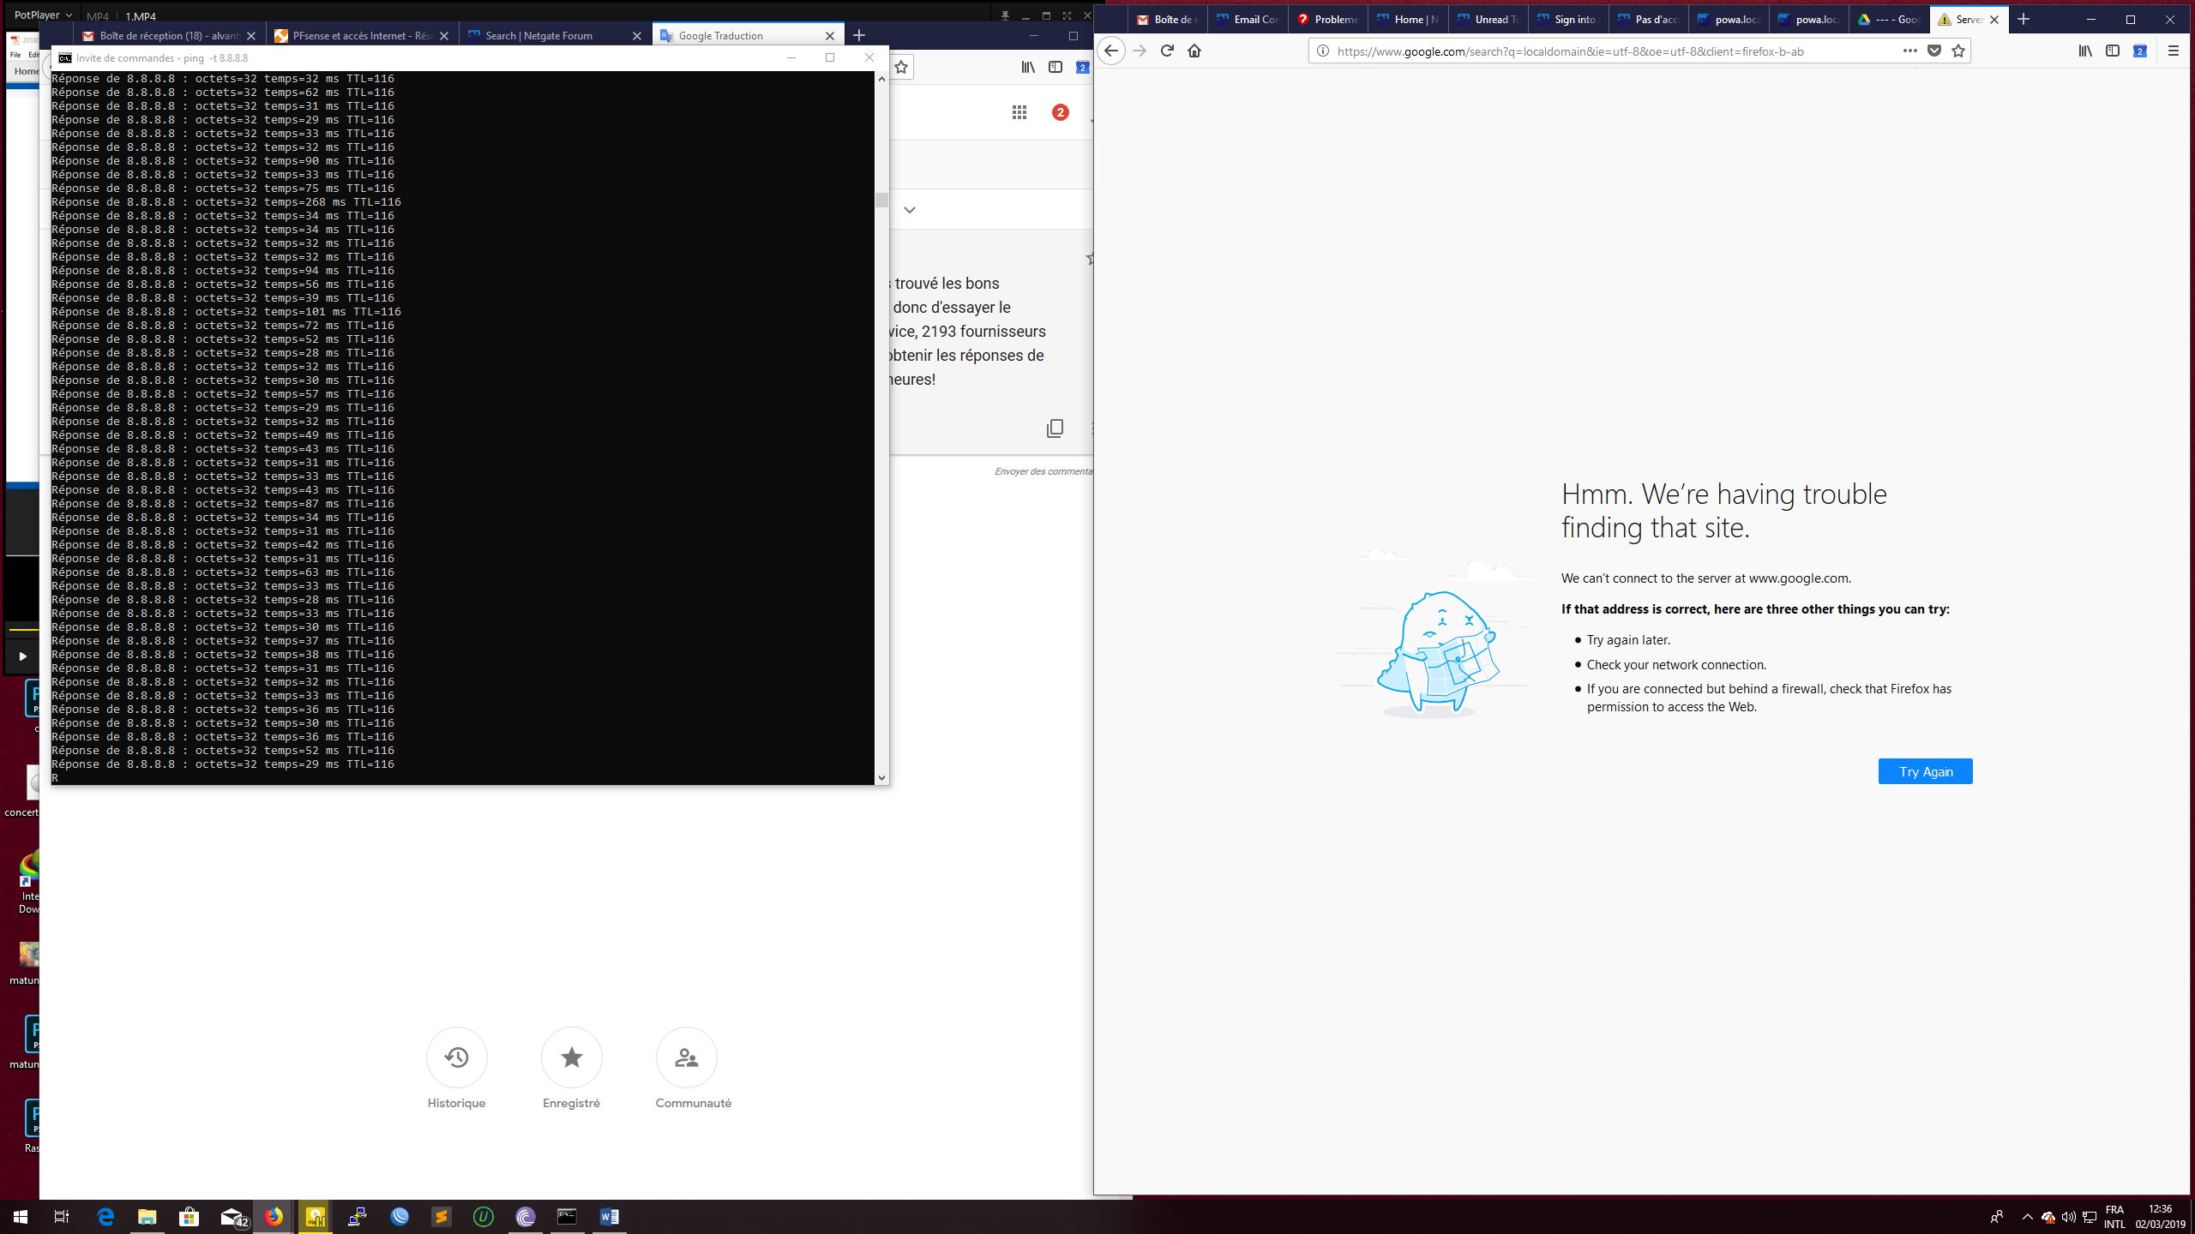Viewport: 2195px width, 1234px height.
Task: Switch to Boîte de réception Gmail tab
Action: coord(169,35)
